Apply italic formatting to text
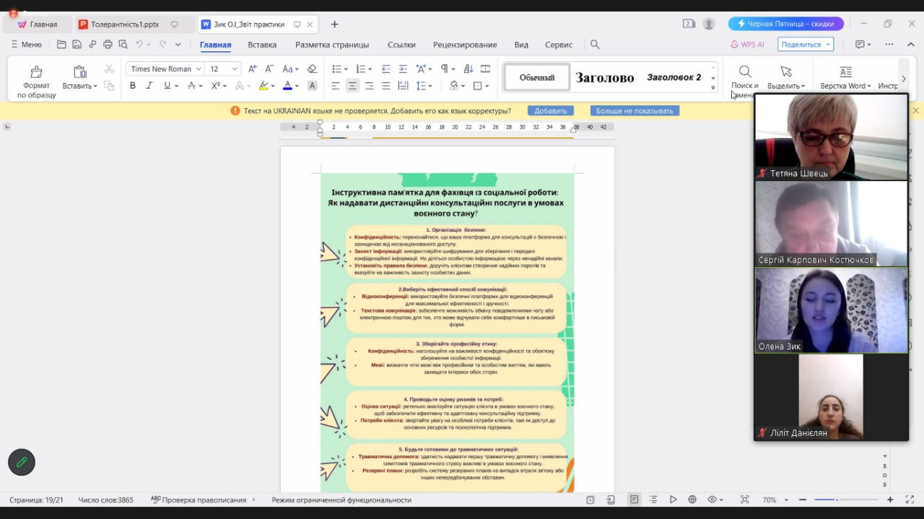Screen dimensions: 924x519 [x=149, y=85]
